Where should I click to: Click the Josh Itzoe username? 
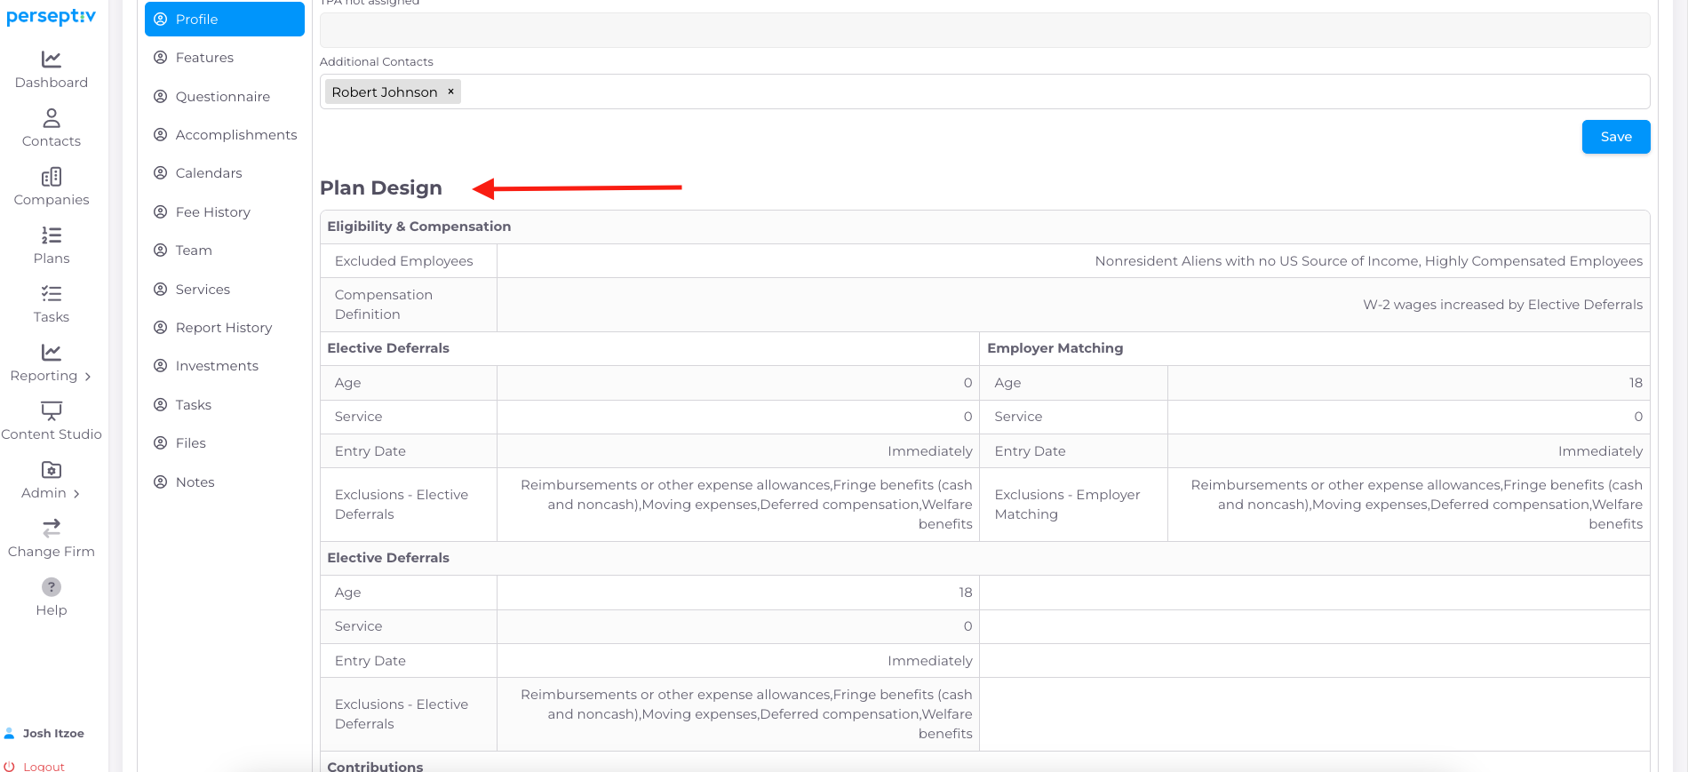pos(53,734)
